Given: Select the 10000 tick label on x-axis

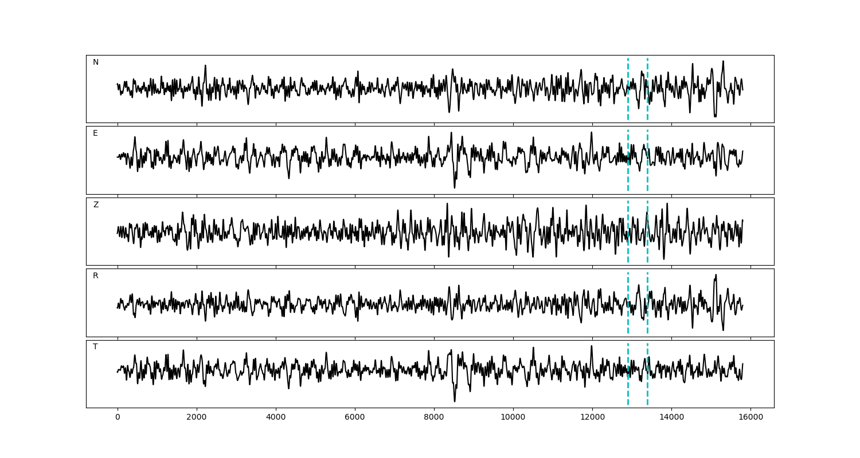Looking at the screenshot, I should click(513, 418).
